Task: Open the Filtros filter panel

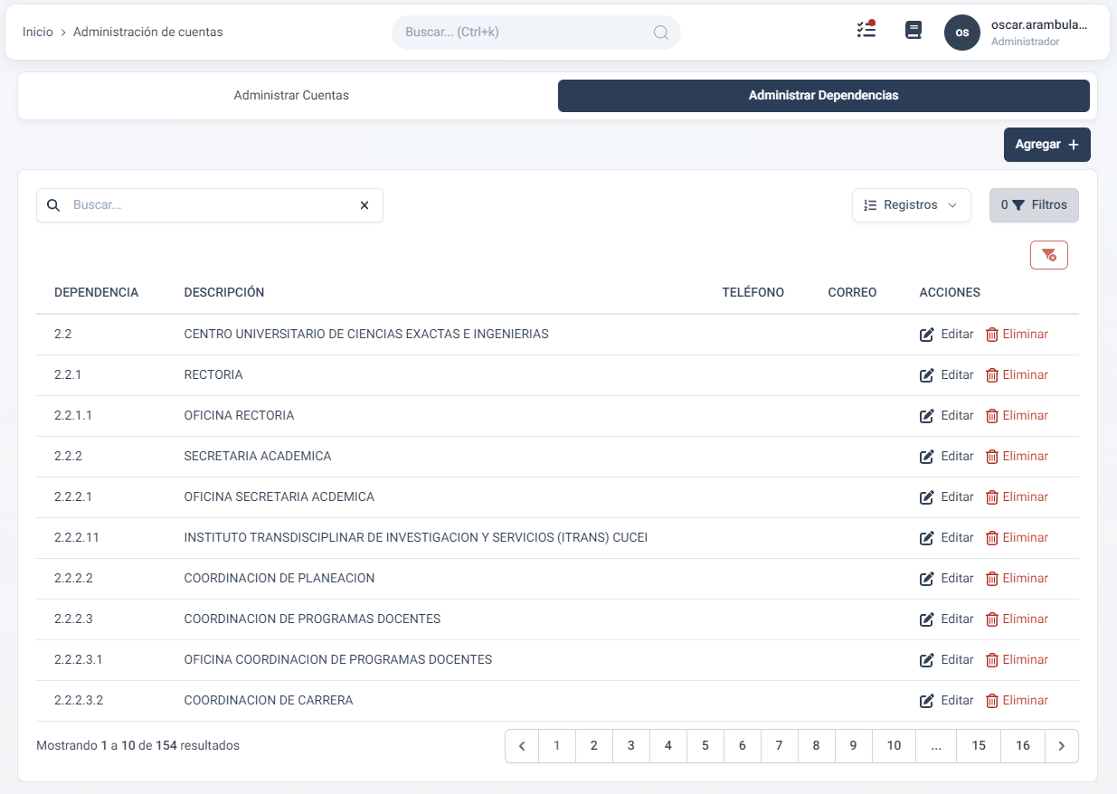Action: 1034,205
